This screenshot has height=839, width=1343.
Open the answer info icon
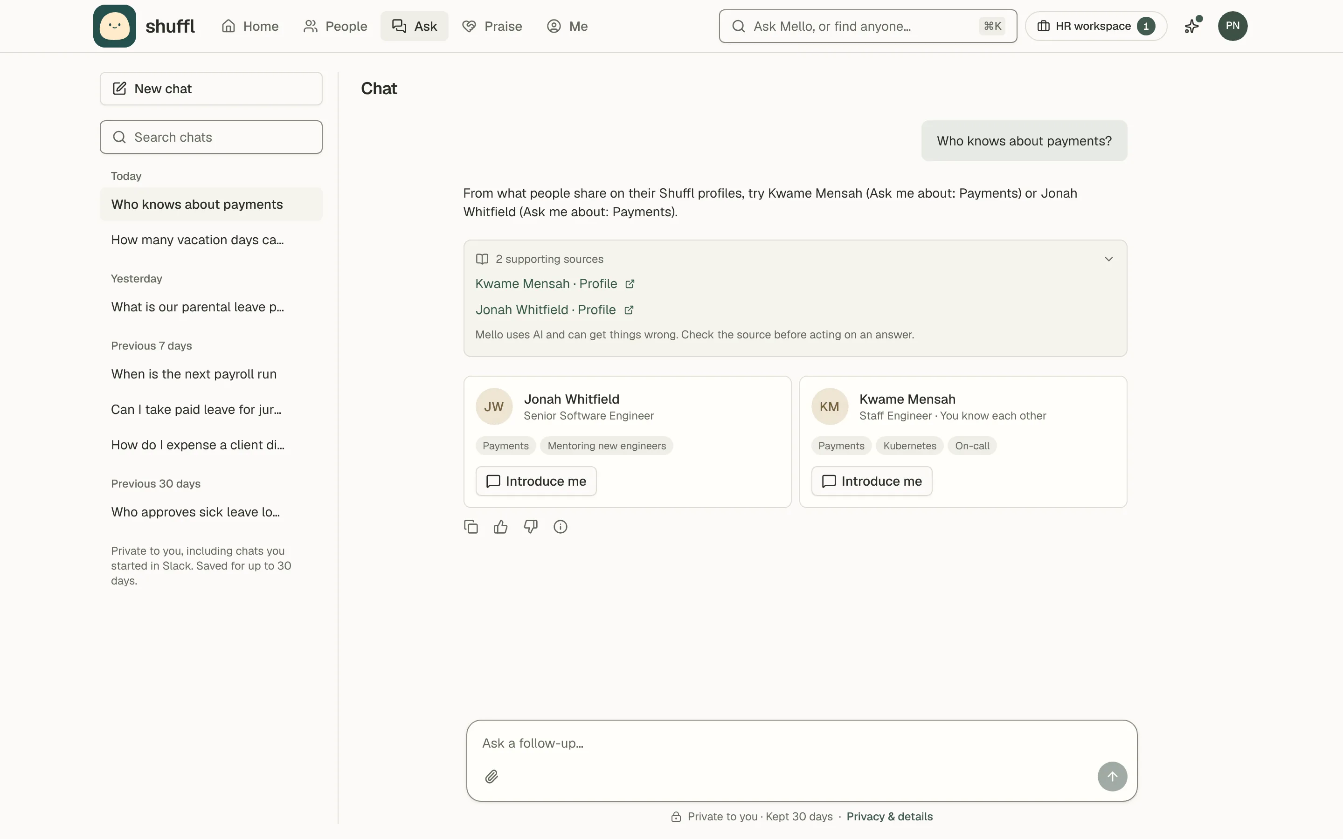coord(561,527)
